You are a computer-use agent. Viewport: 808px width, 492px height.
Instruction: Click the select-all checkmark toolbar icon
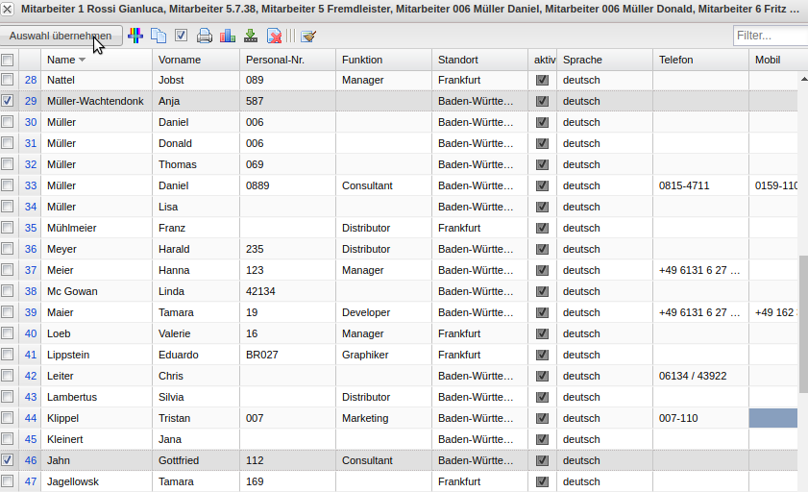point(182,37)
